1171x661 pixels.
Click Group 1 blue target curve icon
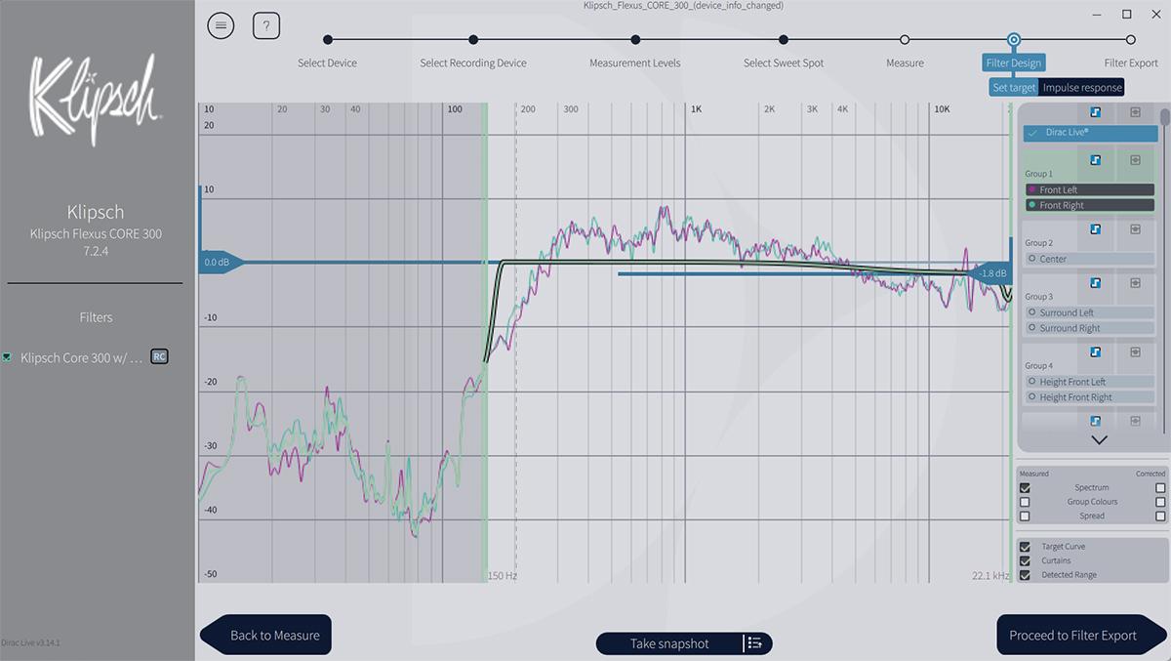tap(1096, 160)
